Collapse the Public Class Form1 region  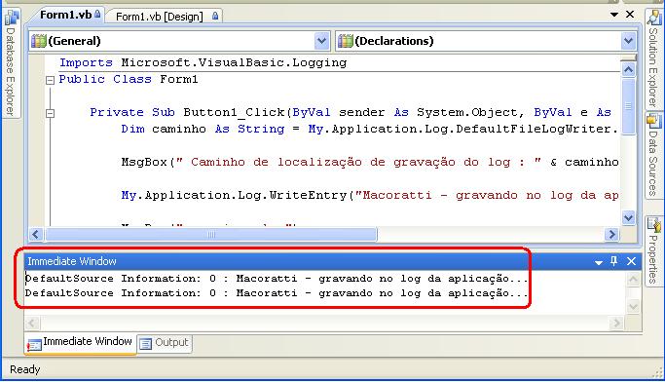[x=50, y=80]
